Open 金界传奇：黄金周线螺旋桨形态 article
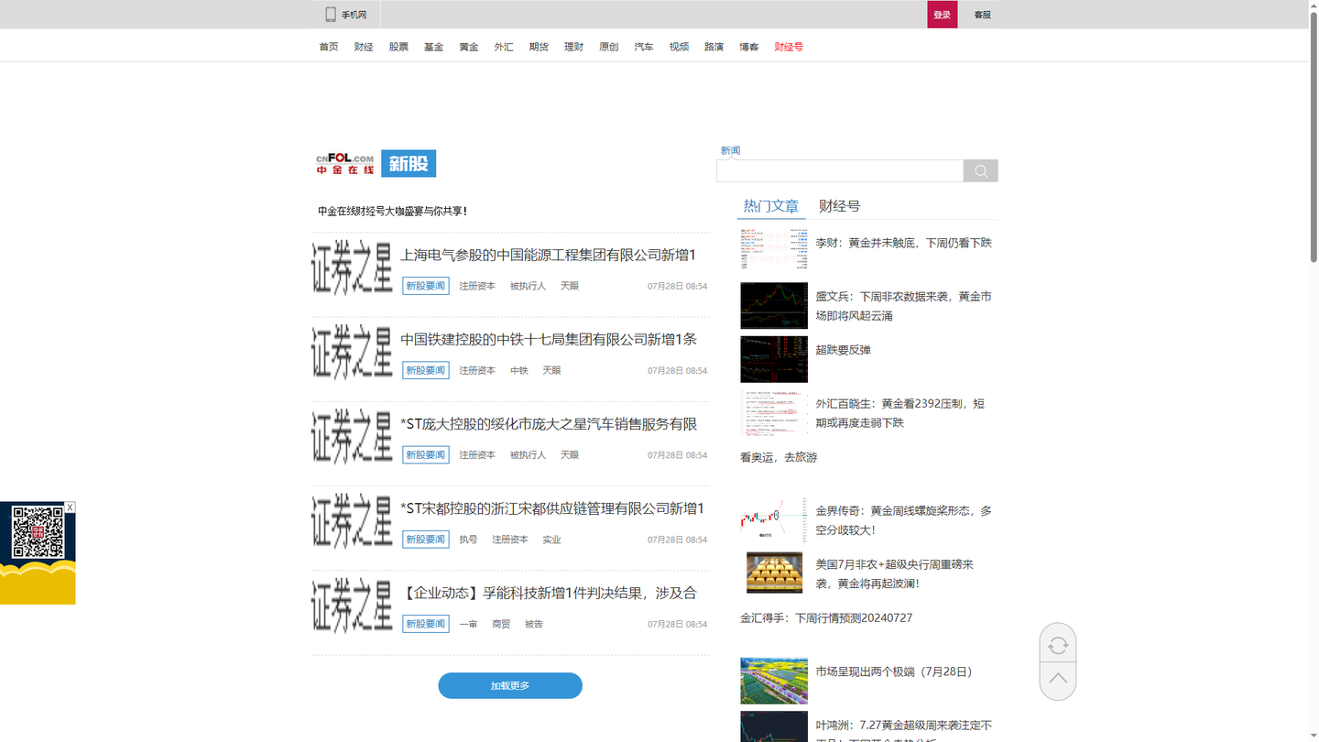This screenshot has height=742, width=1319. pyautogui.click(x=903, y=520)
